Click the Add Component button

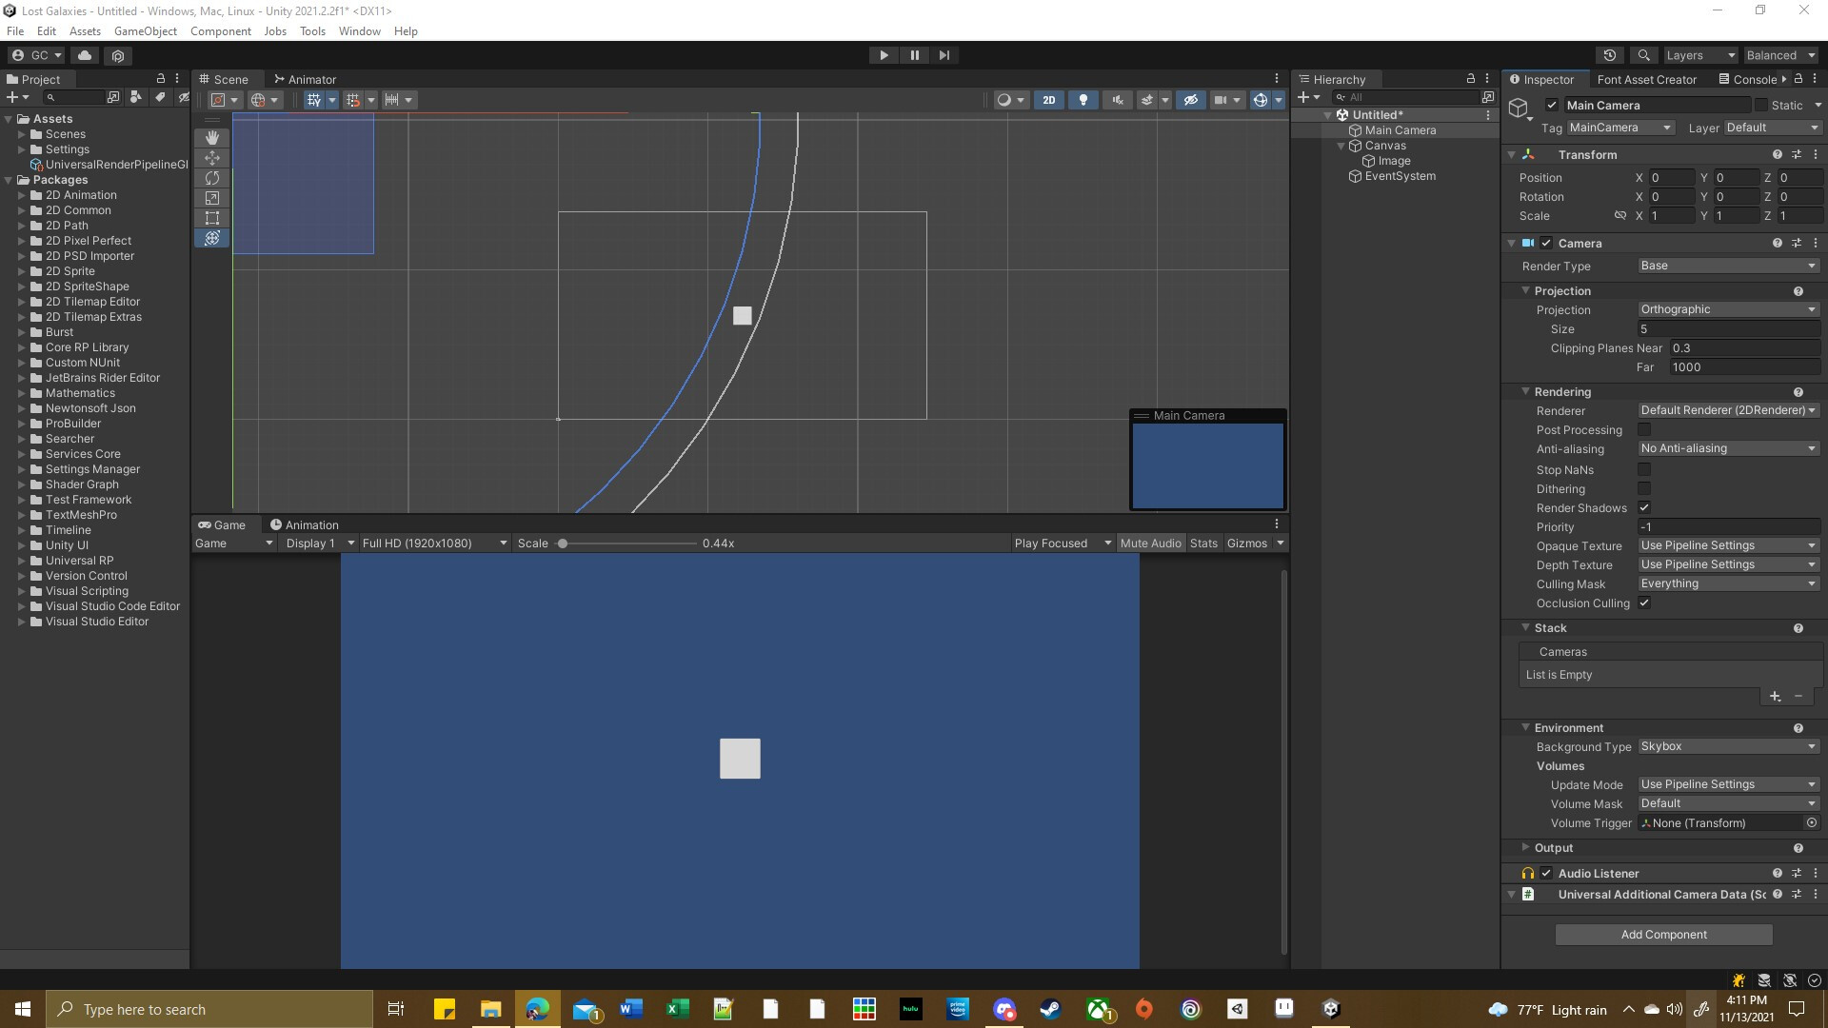click(1663, 935)
